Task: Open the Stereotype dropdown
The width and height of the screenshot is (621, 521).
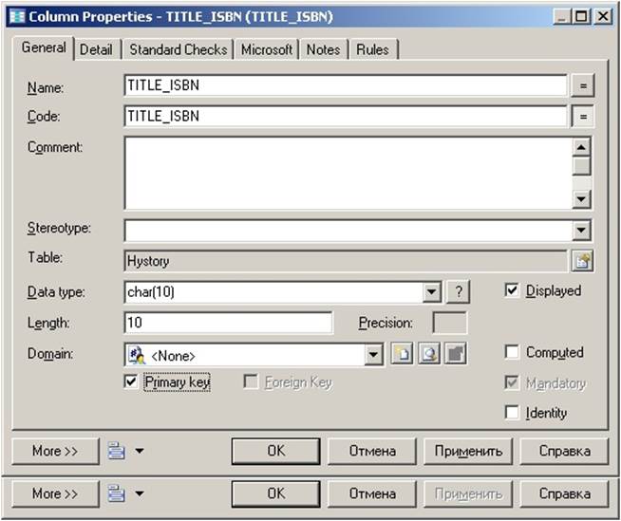Action: pyautogui.click(x=581, y=230)
